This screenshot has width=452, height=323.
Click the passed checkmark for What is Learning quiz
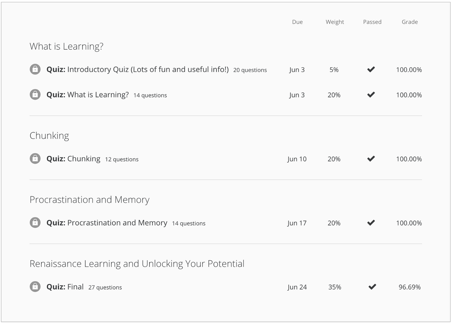(x=371, y=94)
